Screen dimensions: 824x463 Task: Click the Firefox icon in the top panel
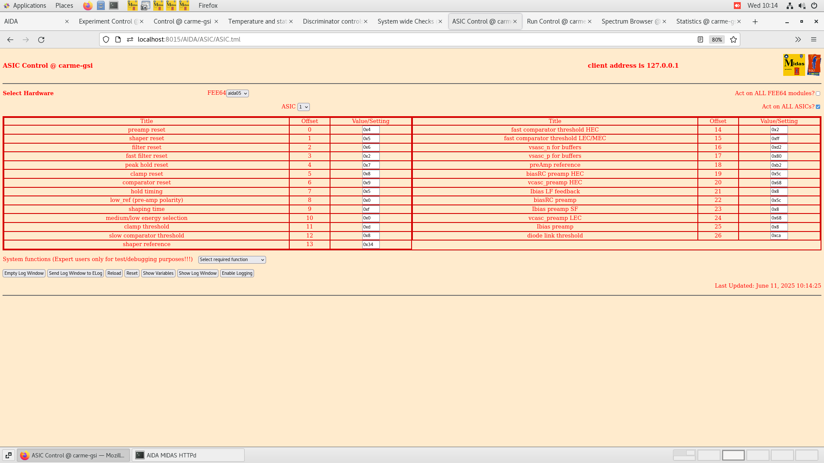point(88,6)
